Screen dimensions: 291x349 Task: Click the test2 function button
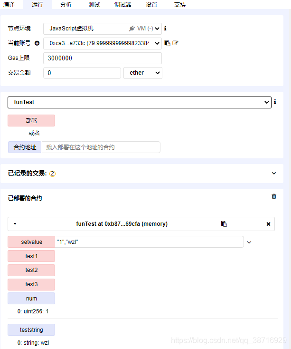pos(31,270)
